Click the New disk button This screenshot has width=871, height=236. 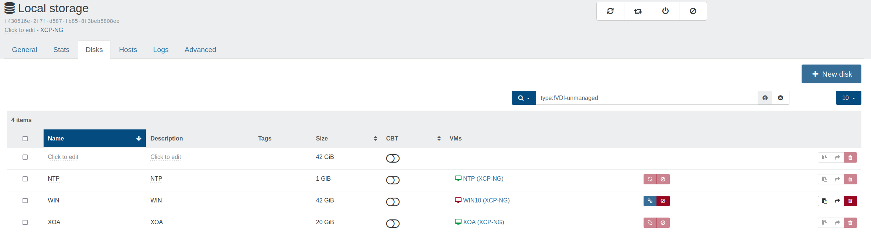click(831, 74)
